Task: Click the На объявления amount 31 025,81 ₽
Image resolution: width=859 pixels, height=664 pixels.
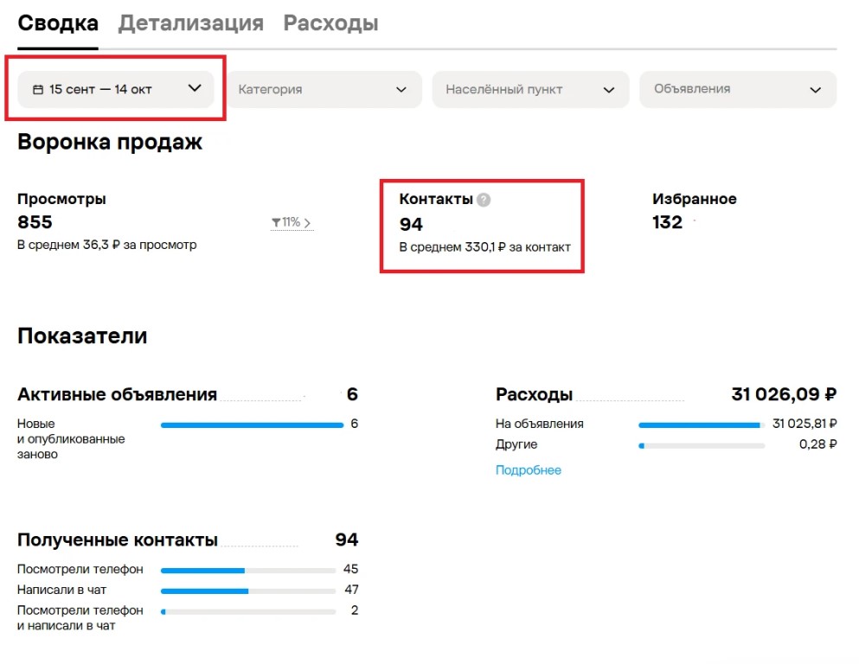Action: (805, 423)
